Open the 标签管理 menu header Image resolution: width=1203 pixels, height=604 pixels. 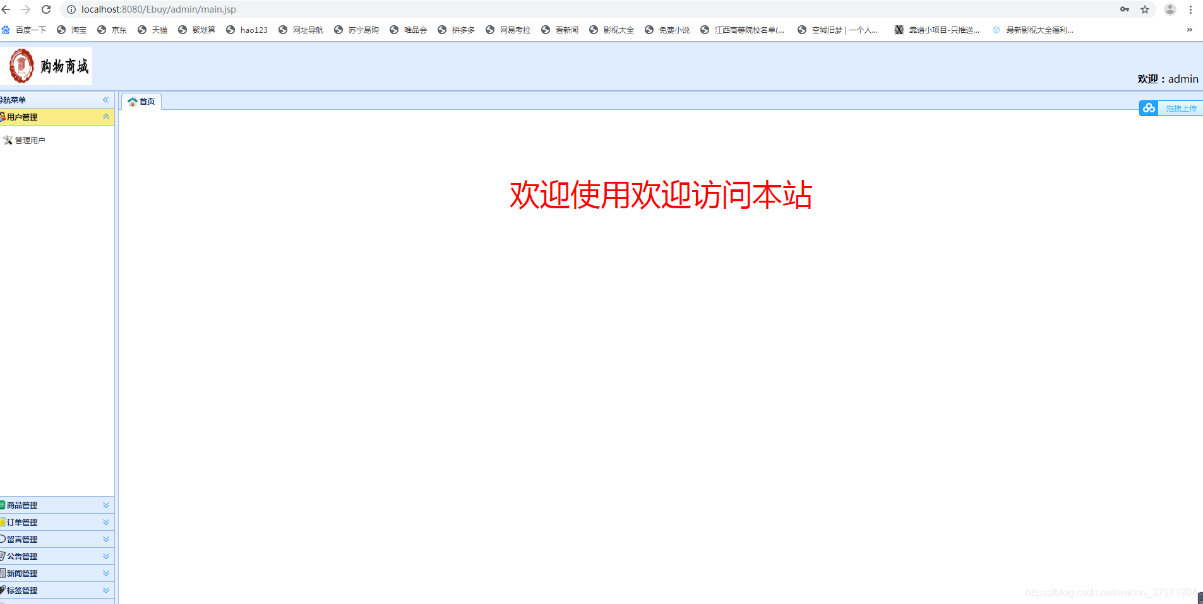click(57, 590)
